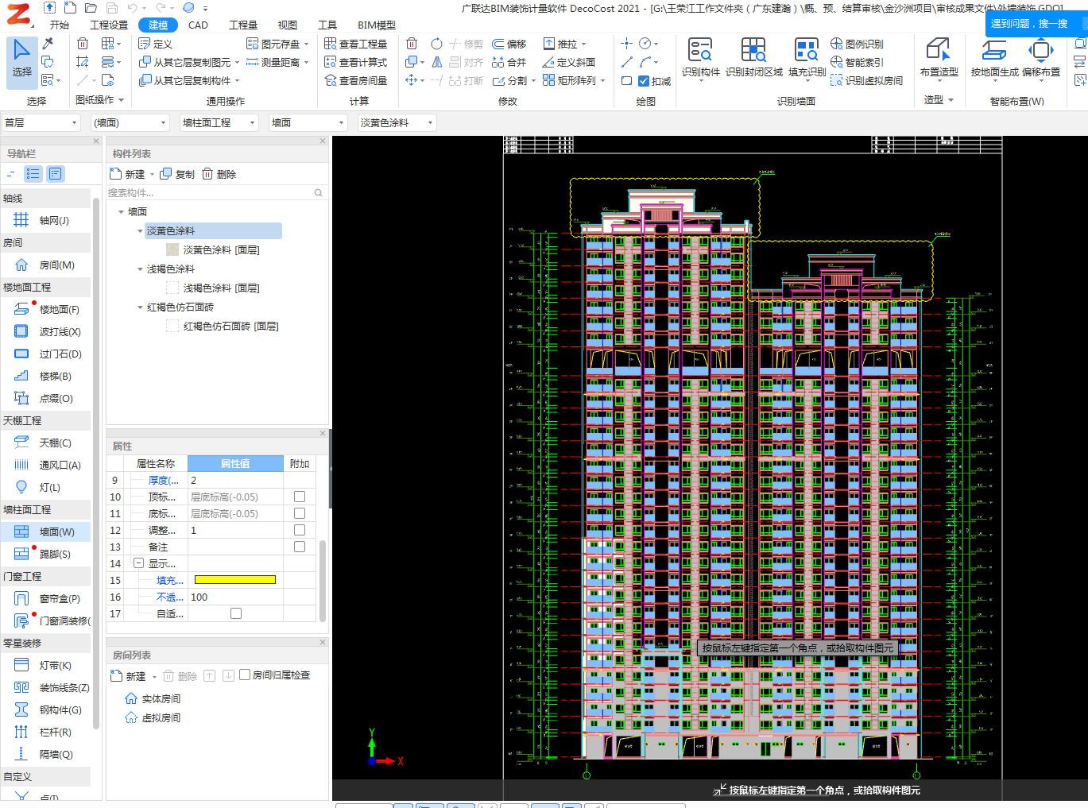
Task: Select 灯(L) item
Action: pyautogui.click(x=46, y=487)
